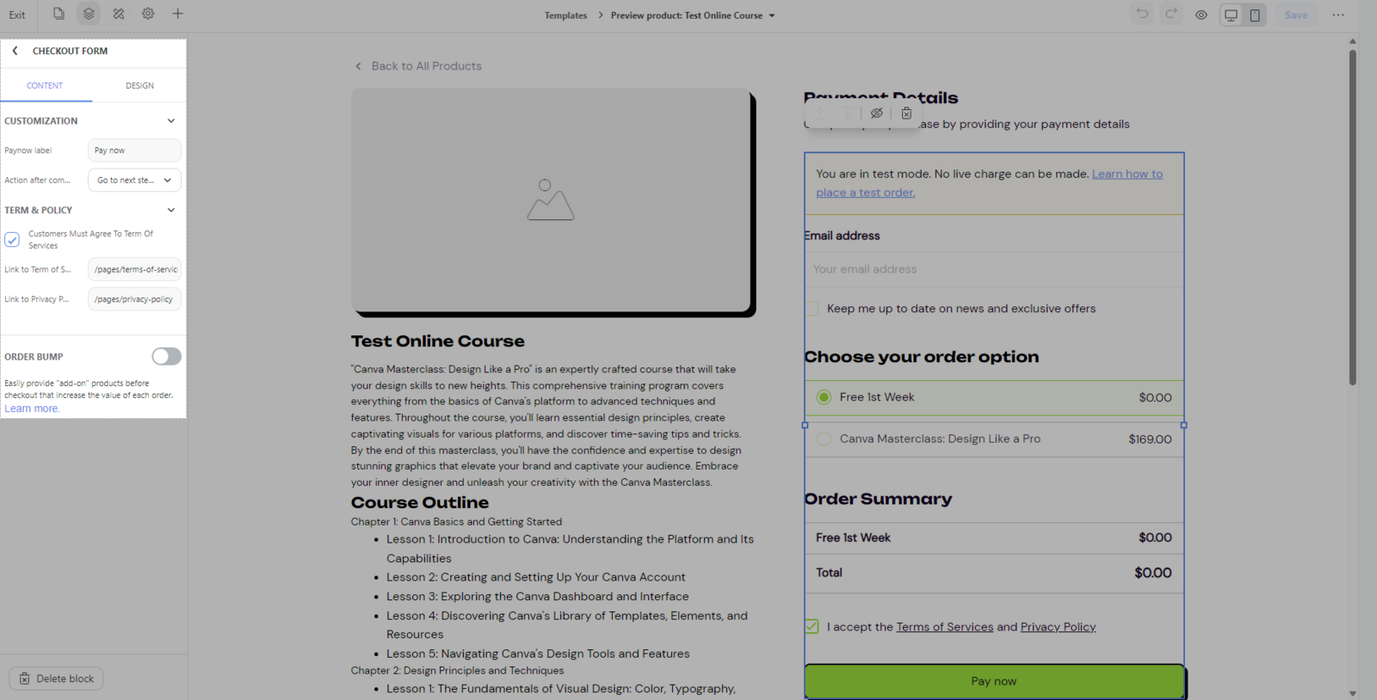The image size is (1377, 700).
Task: Click the green Pay now button
Action: (994, 681)
